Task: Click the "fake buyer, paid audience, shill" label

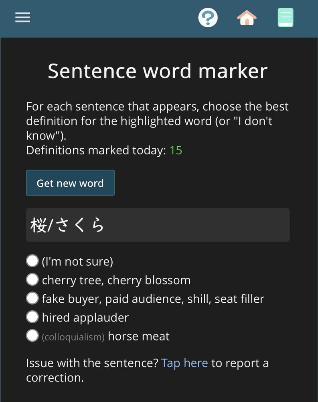Action: coord(153,299)
